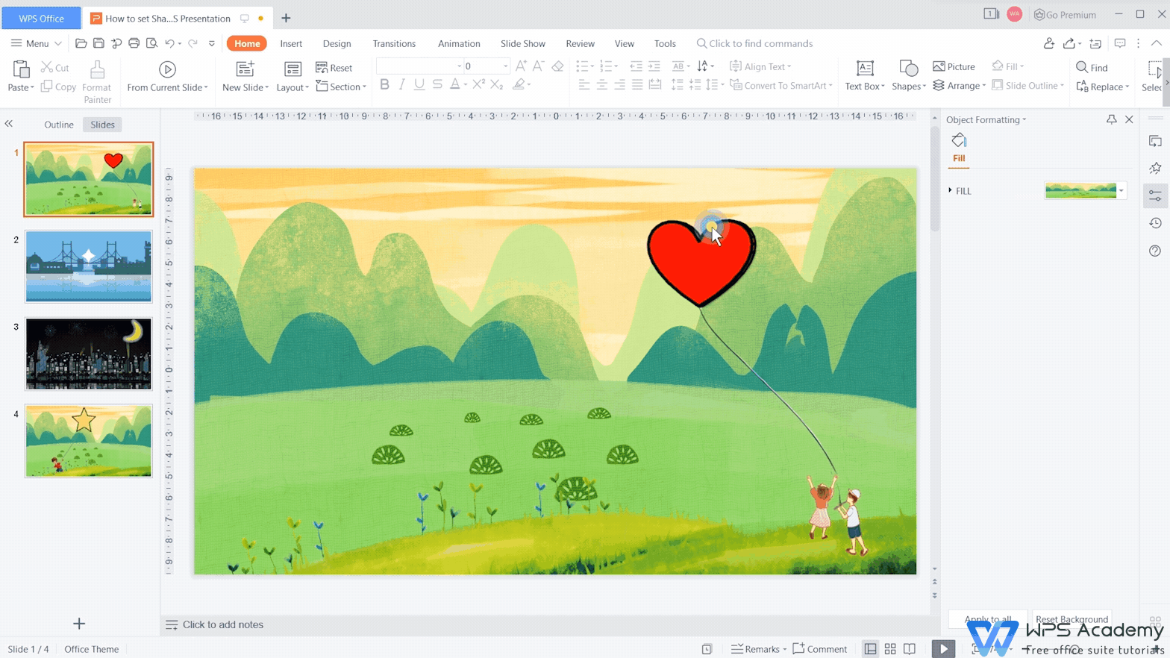
Task: Click the Copy icon
Action: (x=47, y=87)
